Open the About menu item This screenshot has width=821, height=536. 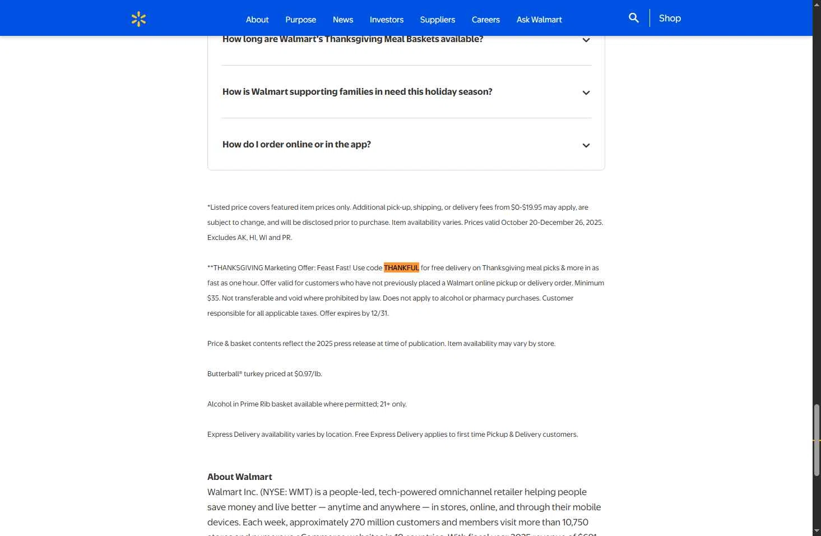pyautogui.click(x=257, y=20)
